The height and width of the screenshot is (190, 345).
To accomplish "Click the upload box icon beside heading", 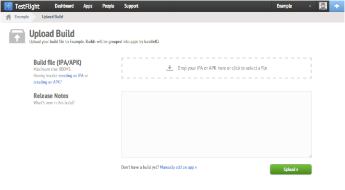I will click(x=17, y=37).
